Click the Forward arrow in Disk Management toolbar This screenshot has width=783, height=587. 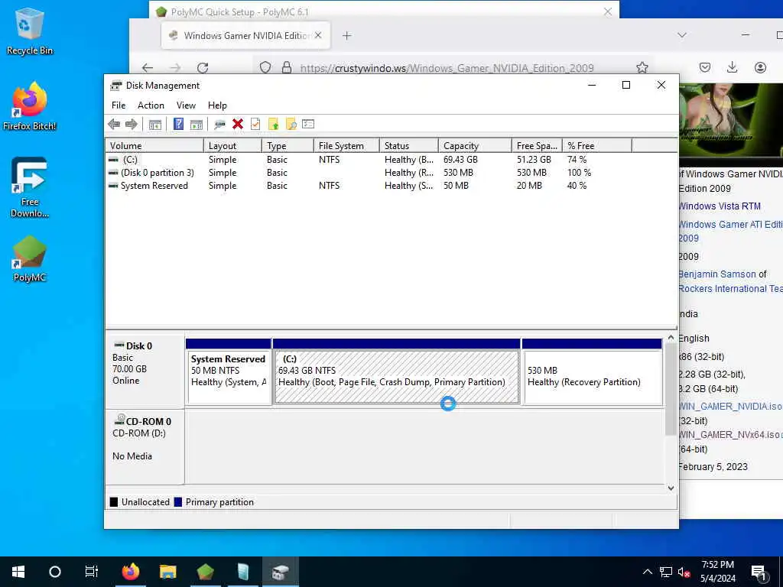coord(132,125)
